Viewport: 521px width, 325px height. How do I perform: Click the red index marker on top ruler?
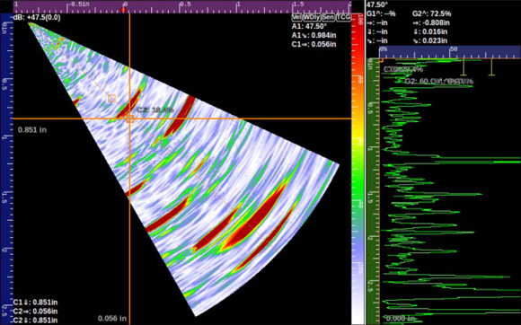(x=124, y=10)
